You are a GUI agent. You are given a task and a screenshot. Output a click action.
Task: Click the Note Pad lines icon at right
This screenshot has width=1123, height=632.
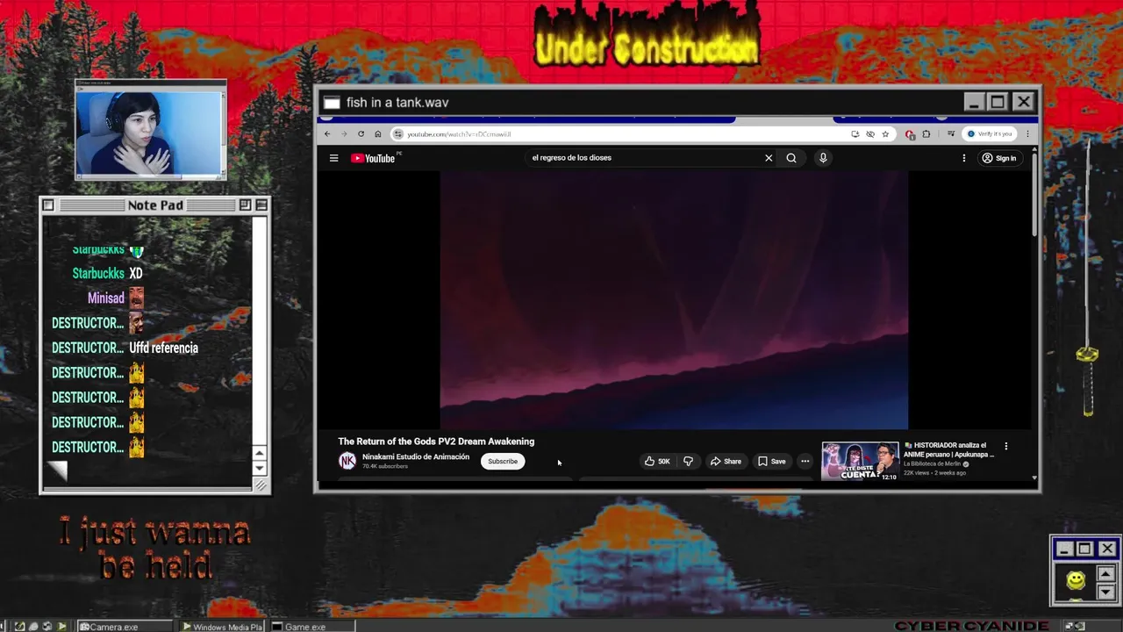261,205
